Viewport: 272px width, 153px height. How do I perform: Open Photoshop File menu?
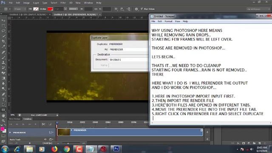point(11,3)
